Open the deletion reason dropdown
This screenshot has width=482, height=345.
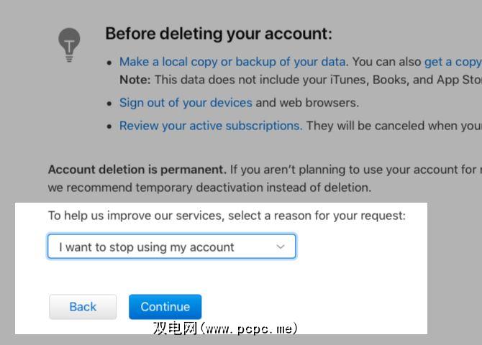171,247
